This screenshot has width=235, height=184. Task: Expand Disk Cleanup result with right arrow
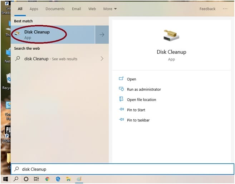pyautogui.click(x=102, y=35)
